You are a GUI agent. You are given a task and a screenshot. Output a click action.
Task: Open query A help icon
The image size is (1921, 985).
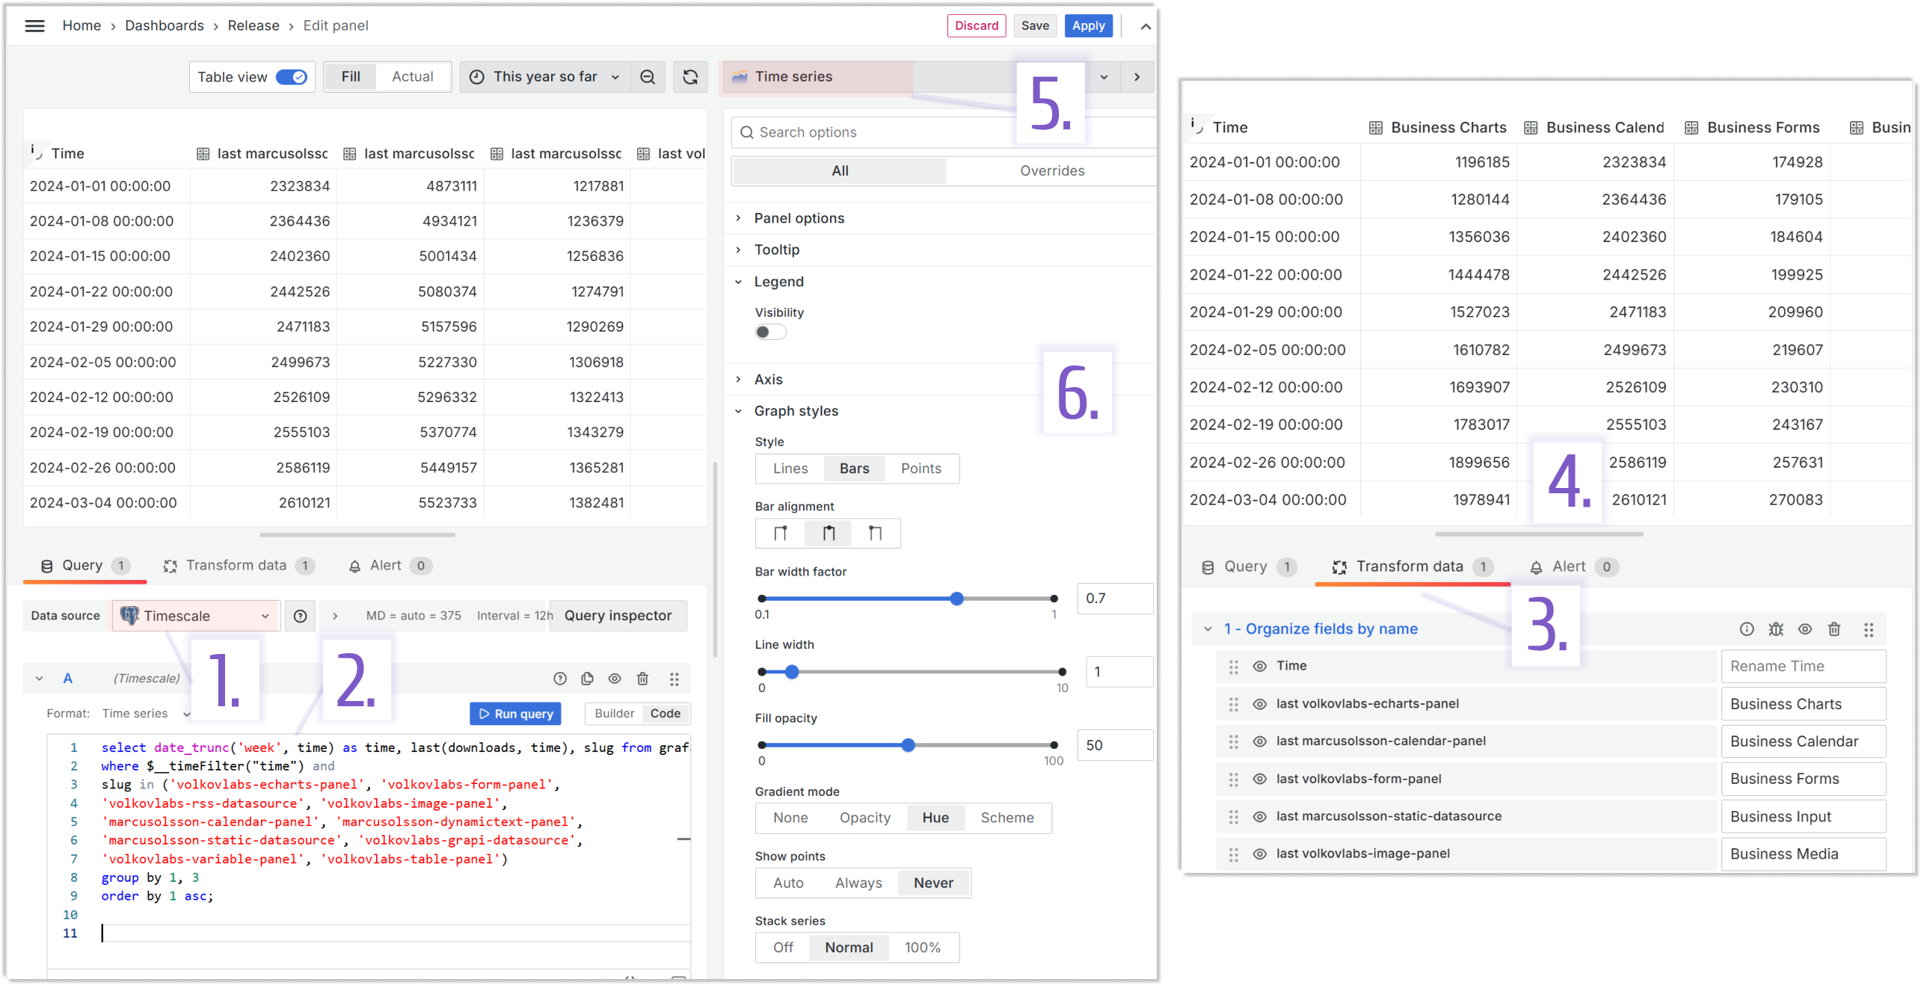559,679
